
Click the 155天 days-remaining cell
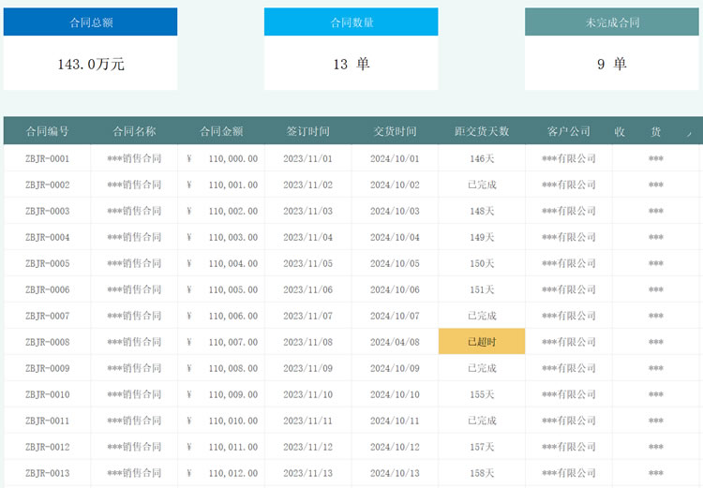(x=482, y=394)
